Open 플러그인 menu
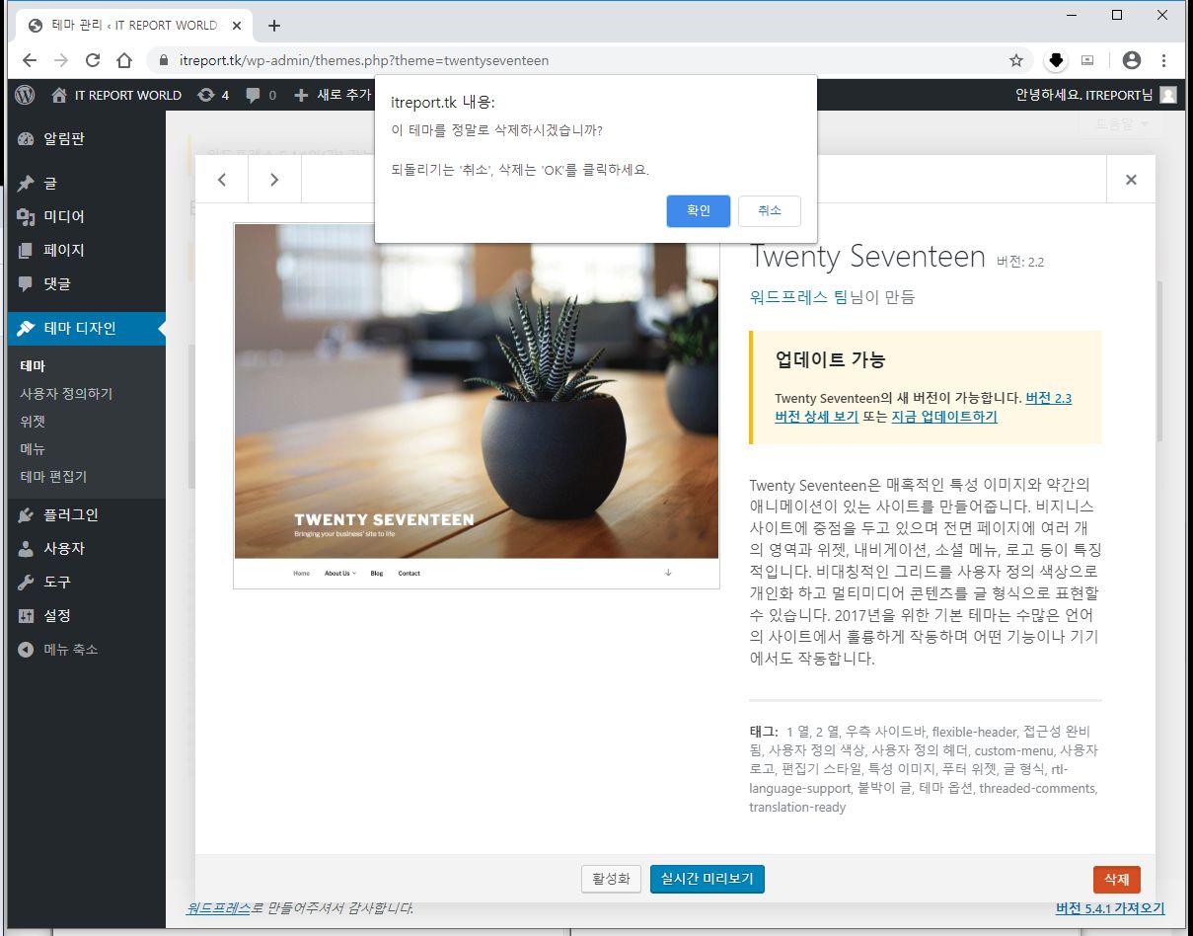Screen dimensions: 1193x936 click(86, 515)
